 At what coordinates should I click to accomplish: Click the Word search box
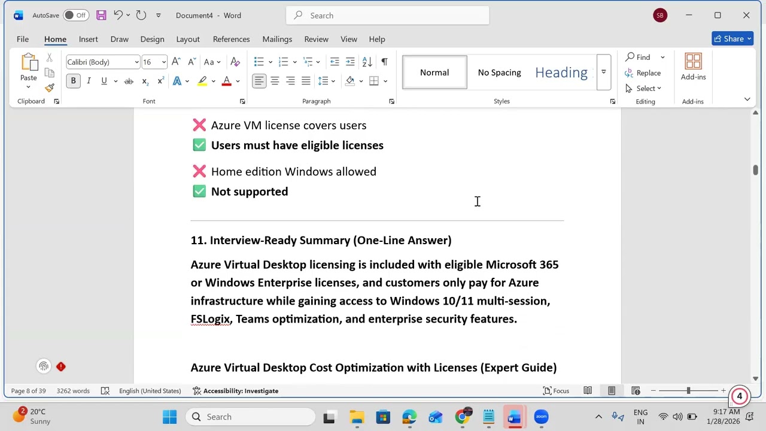[388, 16]
